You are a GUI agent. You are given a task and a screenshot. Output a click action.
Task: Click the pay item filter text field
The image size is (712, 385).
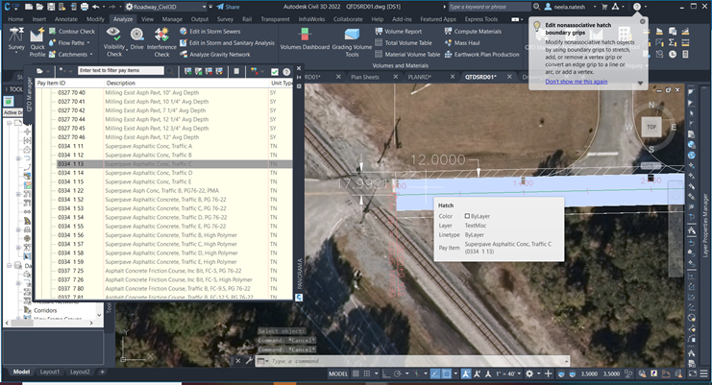[x=121, y=70]
